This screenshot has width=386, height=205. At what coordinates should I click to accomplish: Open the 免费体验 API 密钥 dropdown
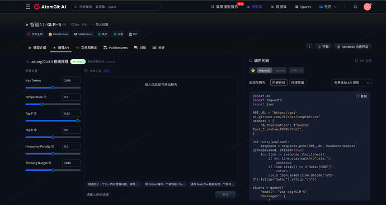(x=351, y=82)
